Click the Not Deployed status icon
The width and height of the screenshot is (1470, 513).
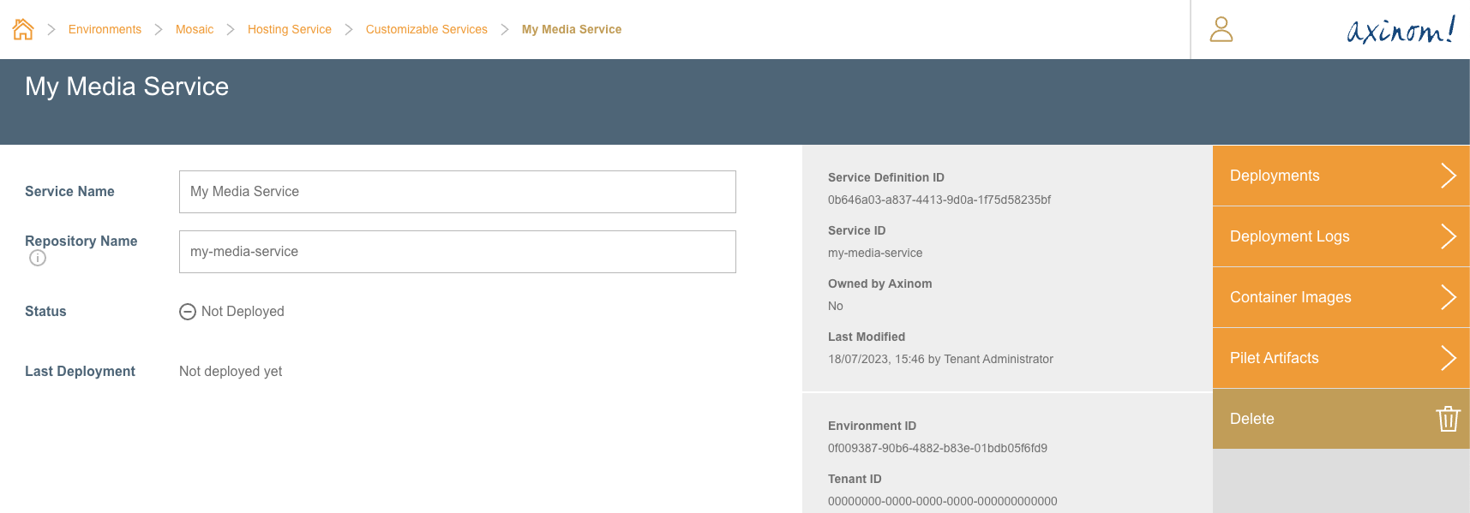(x=188, y=312)
